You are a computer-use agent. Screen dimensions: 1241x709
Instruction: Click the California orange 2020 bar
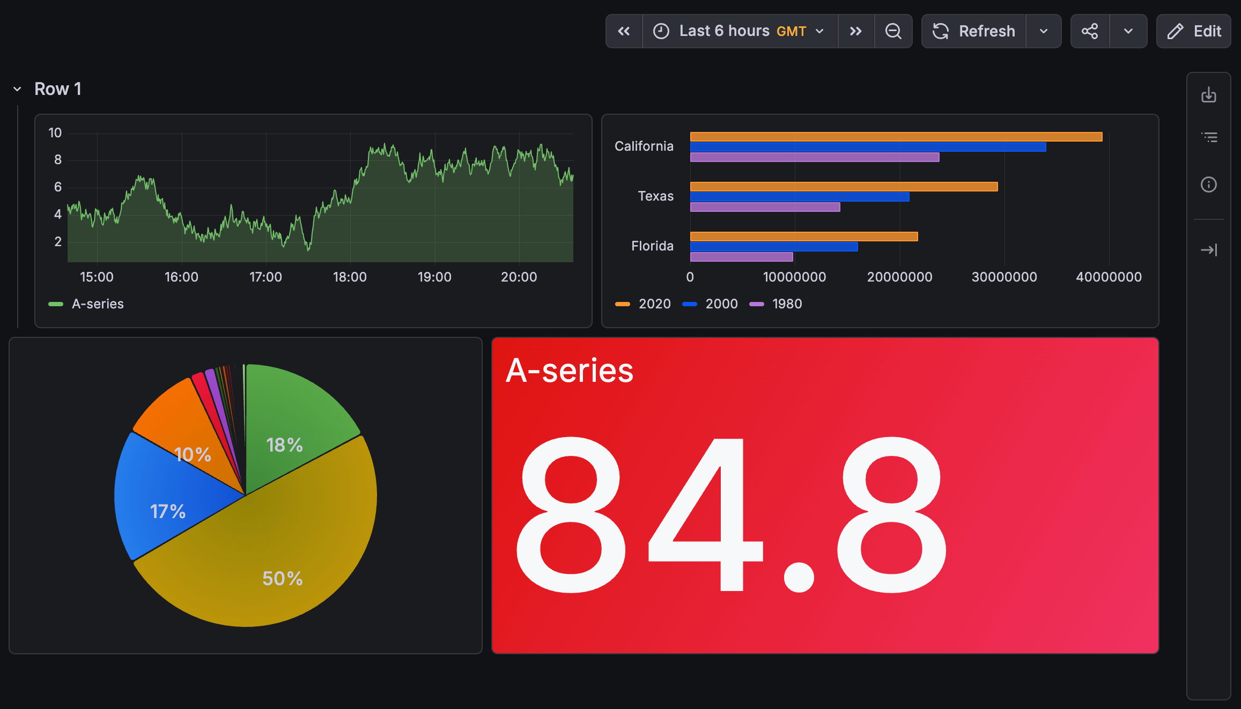coord(896,137)
